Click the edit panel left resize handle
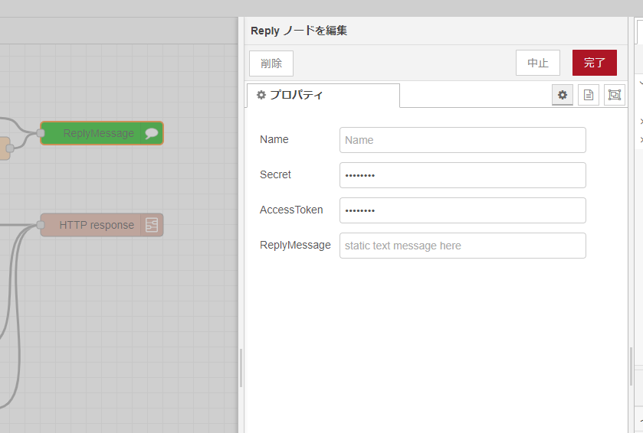Viewport: 643px width, 433px height. tap(241, 368)
